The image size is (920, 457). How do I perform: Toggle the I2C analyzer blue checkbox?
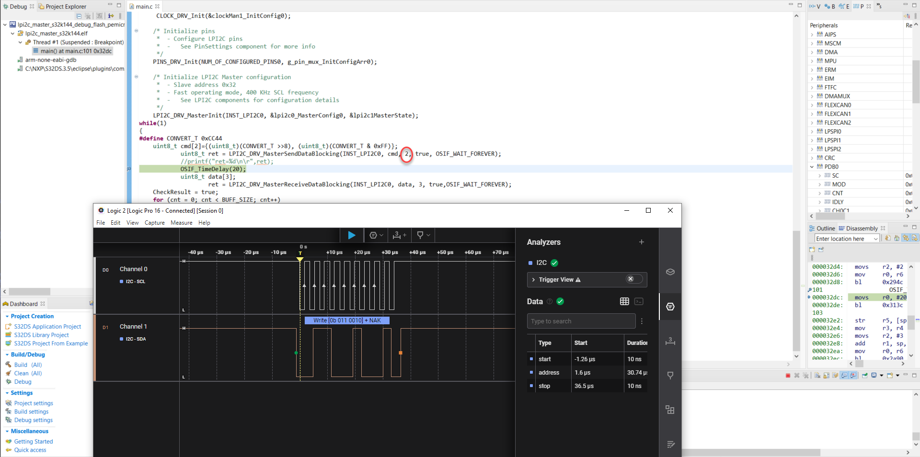point(530,263)
